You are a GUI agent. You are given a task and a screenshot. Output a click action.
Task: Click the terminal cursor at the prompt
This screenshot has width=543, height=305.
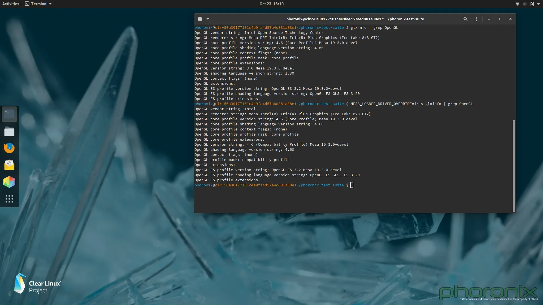coord(352,185)
